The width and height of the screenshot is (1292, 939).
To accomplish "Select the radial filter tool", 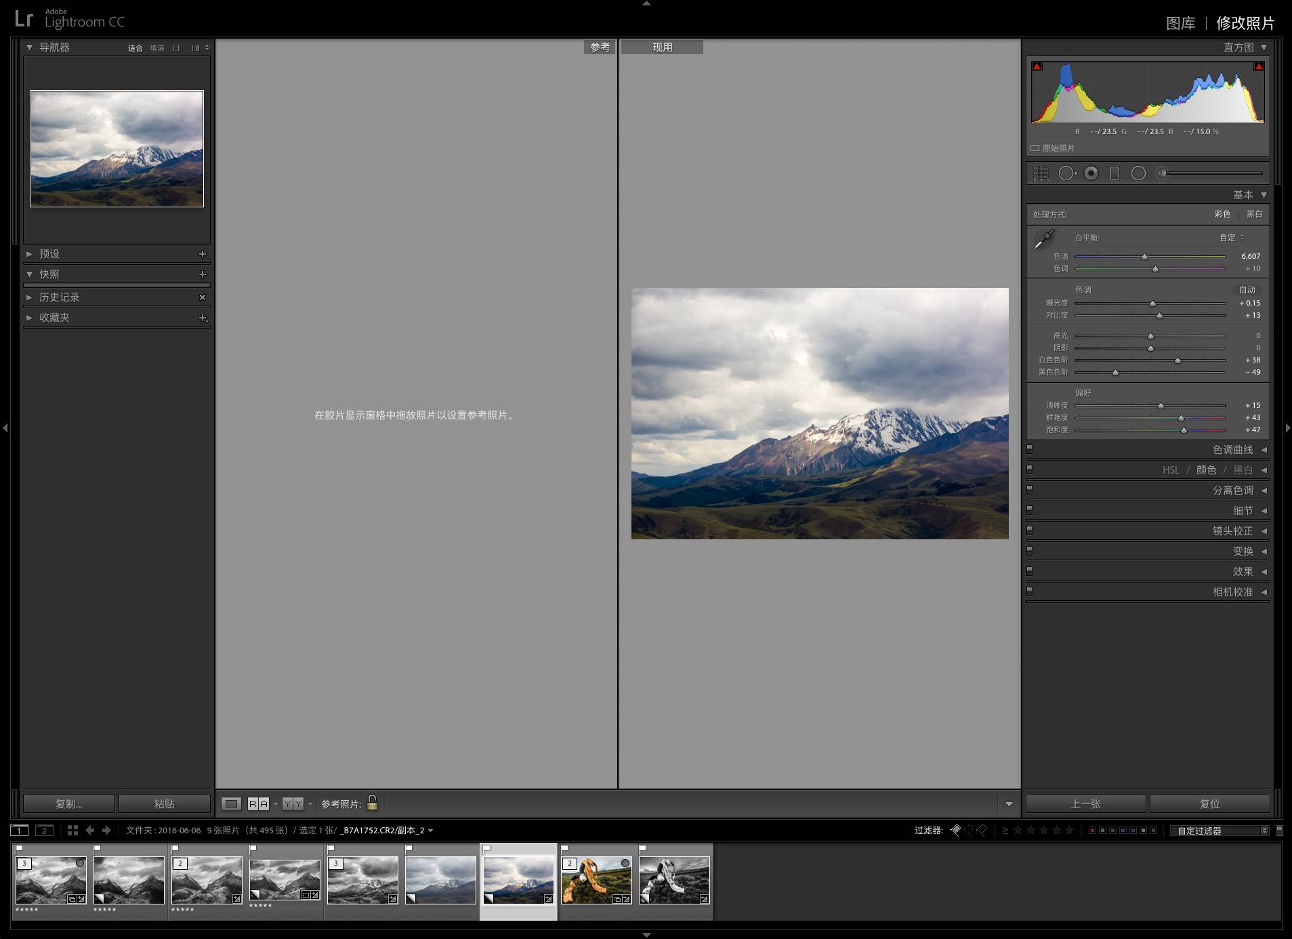I will pyautogui.click(x=1138, y=173).
